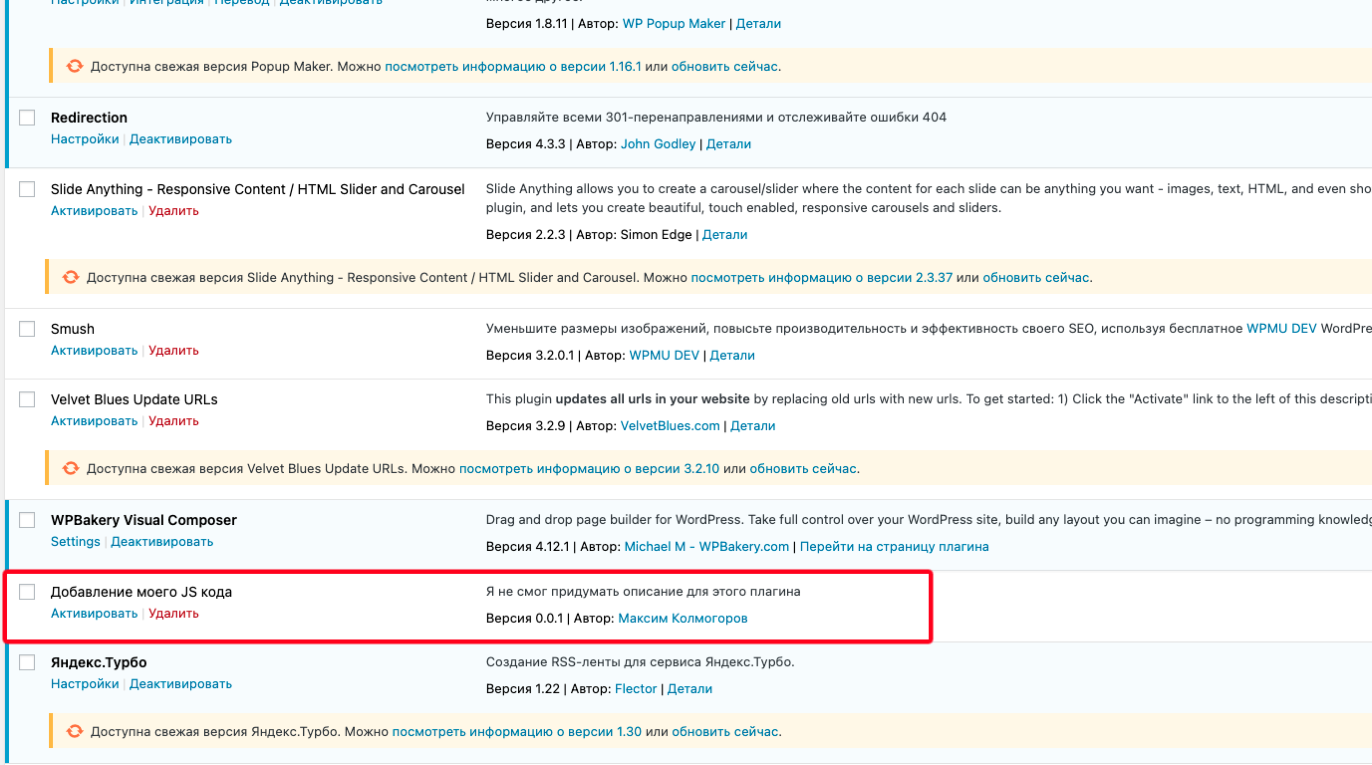
Task: Click Активировать under Smush
Action: (94, 350)
